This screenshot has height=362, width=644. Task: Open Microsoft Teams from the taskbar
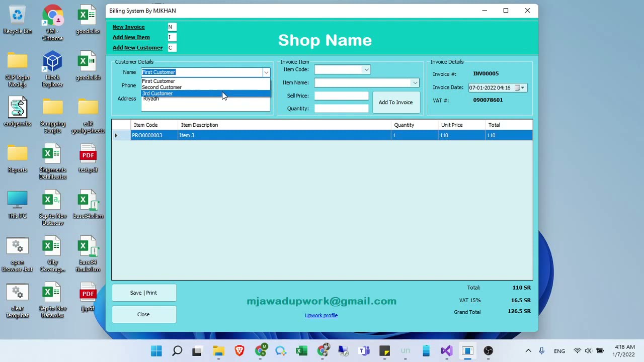pyautogui.click(x=364, y=351)
